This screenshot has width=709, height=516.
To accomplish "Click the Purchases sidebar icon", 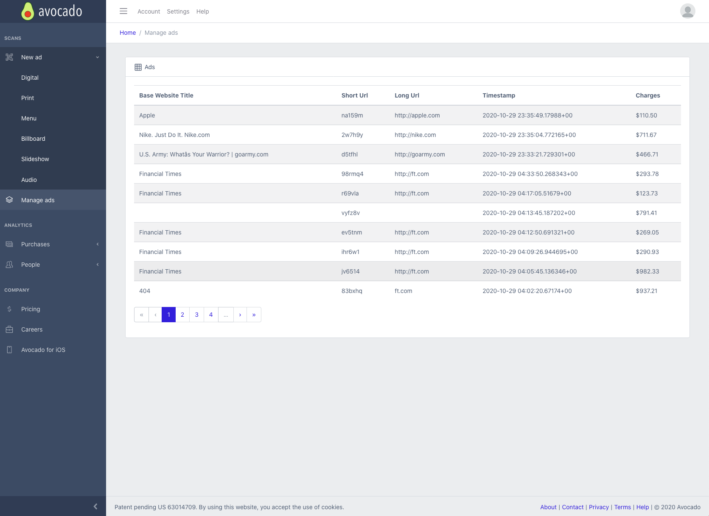I will coord(9,244).
